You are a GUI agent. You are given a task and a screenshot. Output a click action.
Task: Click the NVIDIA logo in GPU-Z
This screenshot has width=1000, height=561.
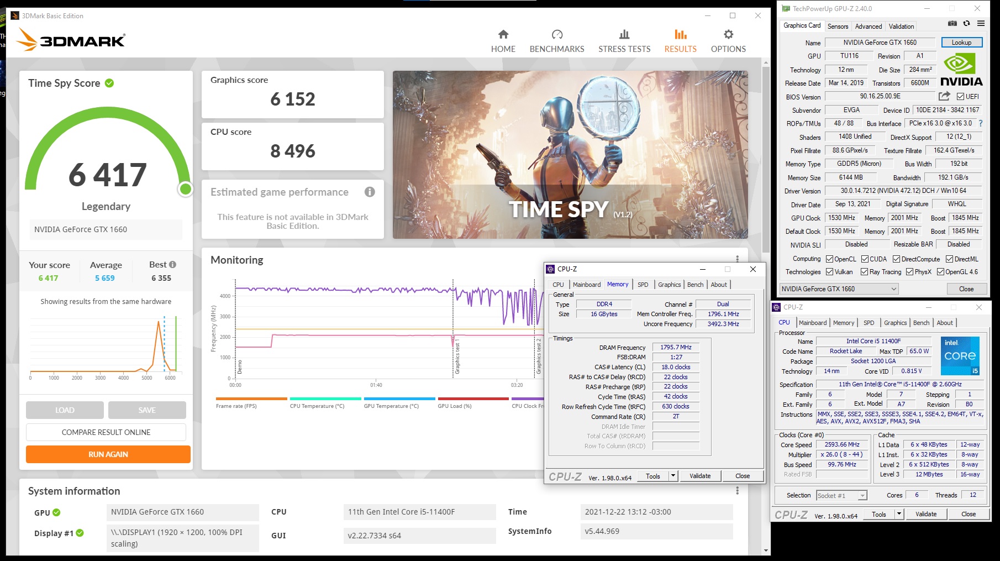click(x=961, y=70)
